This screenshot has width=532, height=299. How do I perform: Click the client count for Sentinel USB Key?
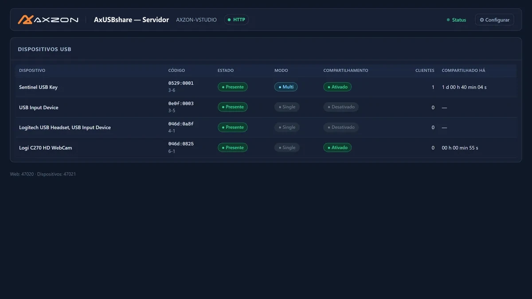coord(433,87)
